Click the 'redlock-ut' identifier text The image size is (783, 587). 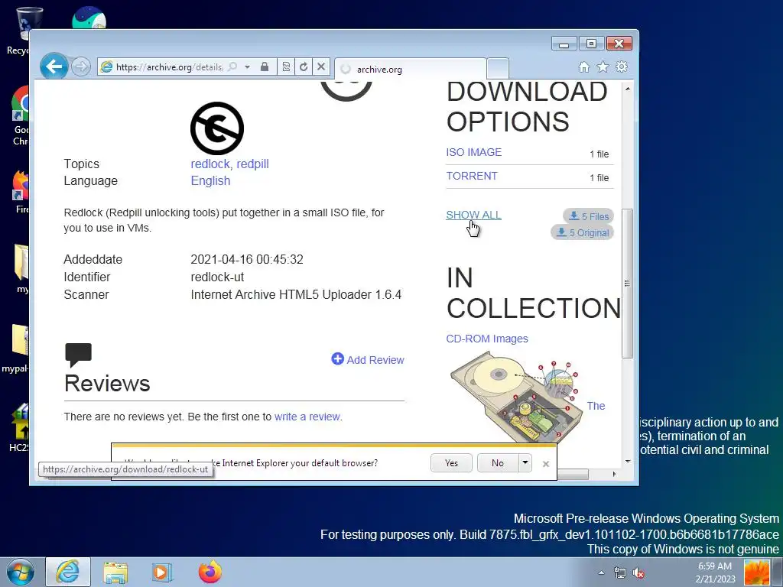click(217, 277)
